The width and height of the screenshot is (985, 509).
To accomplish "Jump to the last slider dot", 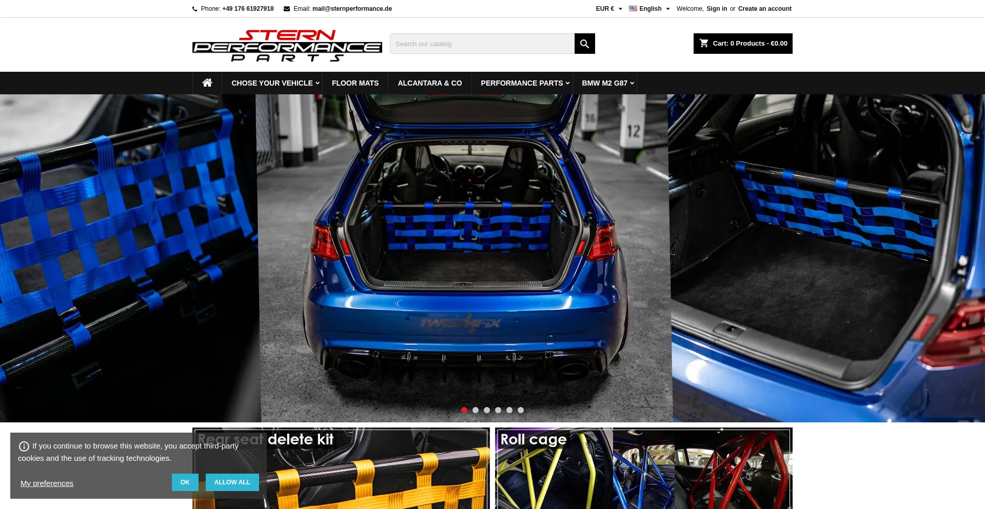I will coord(521,410).
